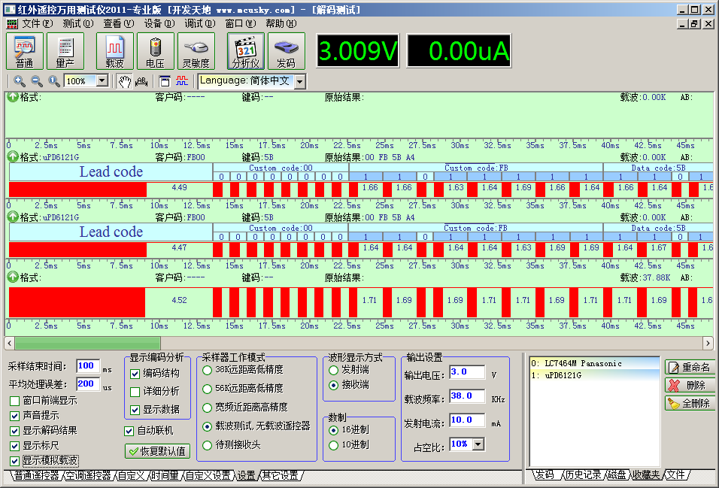Click the 恢复默认值 restore defaults button
The height and width of the screenshot is (488, 719).
pyautogui.click(x=157, y=451)
